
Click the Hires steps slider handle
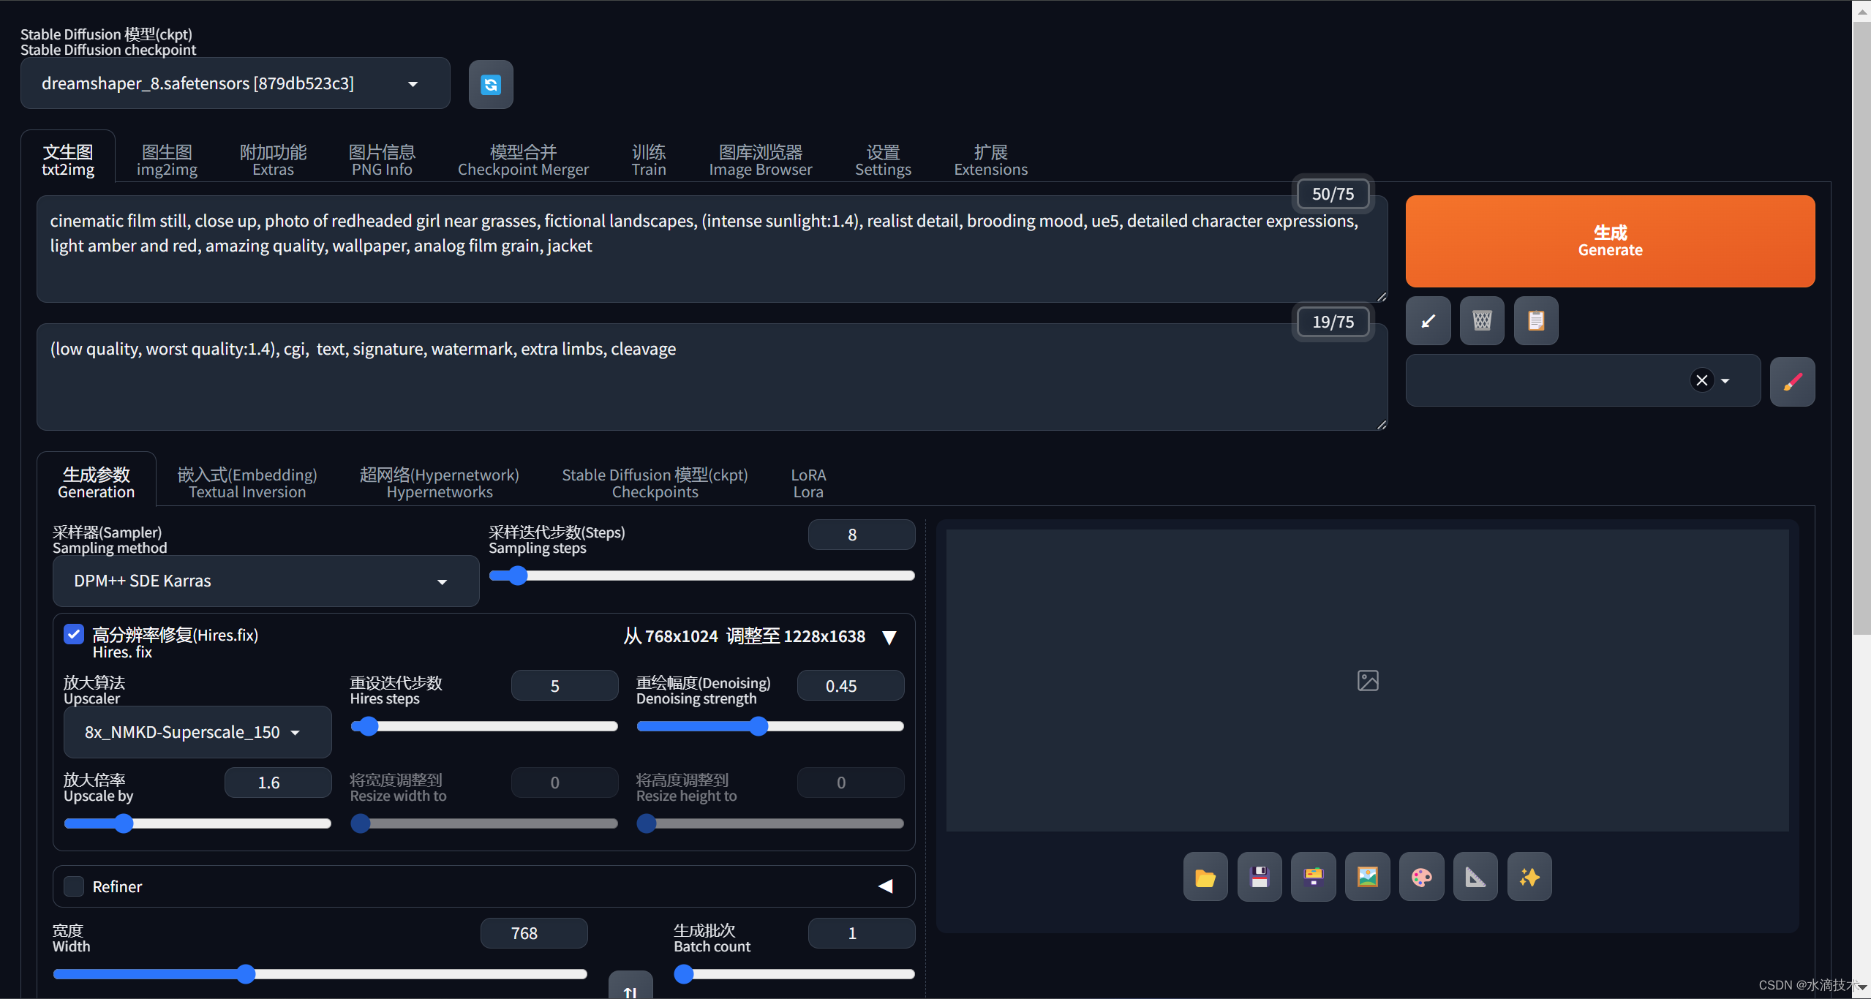(x=369, y=726)
